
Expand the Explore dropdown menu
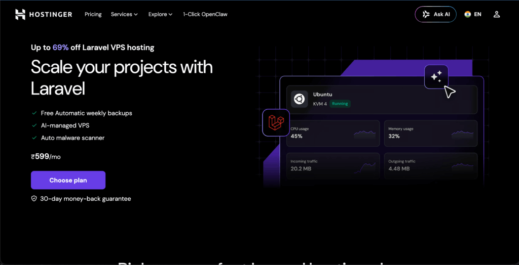tap(161, 14)
